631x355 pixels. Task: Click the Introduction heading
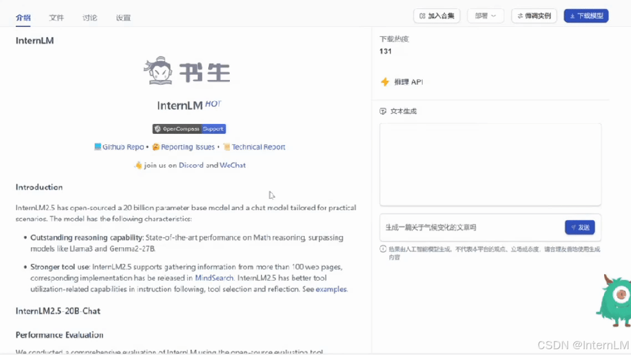point(39,187)
